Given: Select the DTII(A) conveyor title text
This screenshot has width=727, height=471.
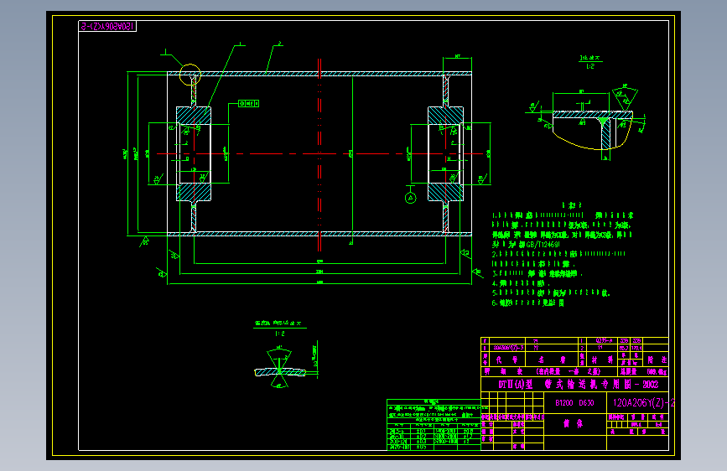Looking at the screenshot, I should (x=579, y=385).
